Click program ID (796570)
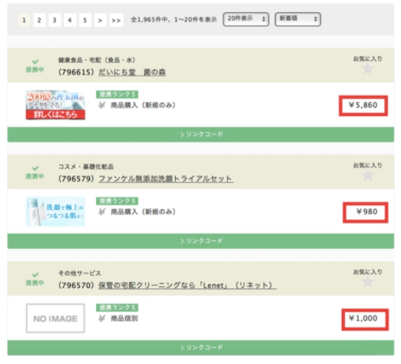401x364 pixels. [x=77, y=285]
